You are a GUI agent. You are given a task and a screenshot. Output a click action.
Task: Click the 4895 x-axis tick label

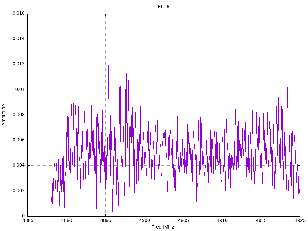point(106,220)
